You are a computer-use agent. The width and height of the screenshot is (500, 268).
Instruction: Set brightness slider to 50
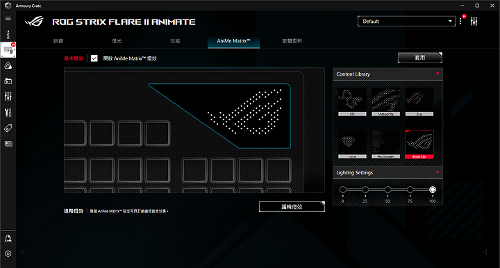[387, 190]
